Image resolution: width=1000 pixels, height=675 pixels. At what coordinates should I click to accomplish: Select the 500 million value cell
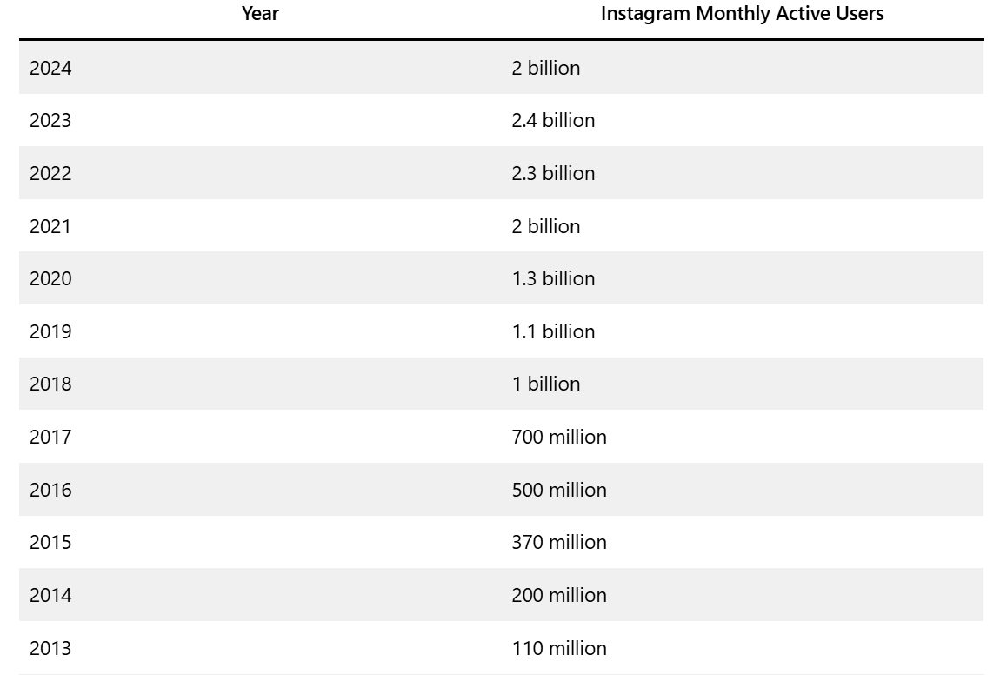tap(559, 490)
